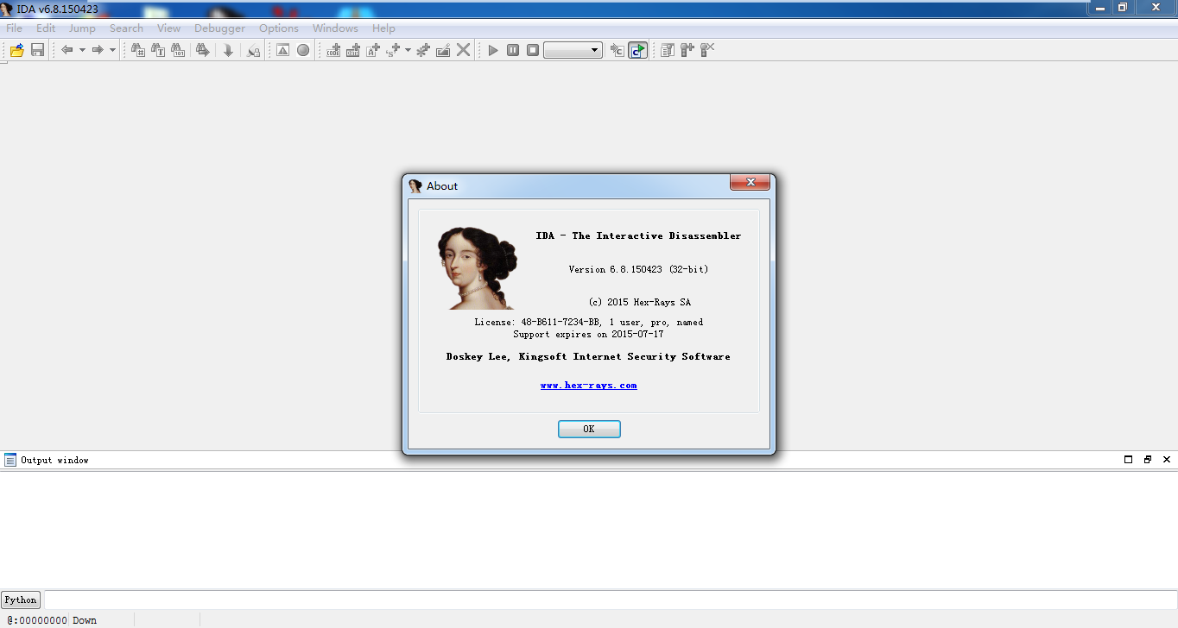Open the debugger selection combo box
The height and width of the screenshot is (628, 1178).
573,50
